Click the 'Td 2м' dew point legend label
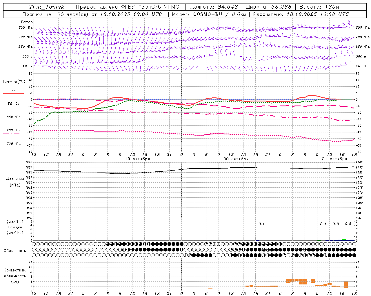The width and height of the screenshot is (371, 296). pos(13,103)
